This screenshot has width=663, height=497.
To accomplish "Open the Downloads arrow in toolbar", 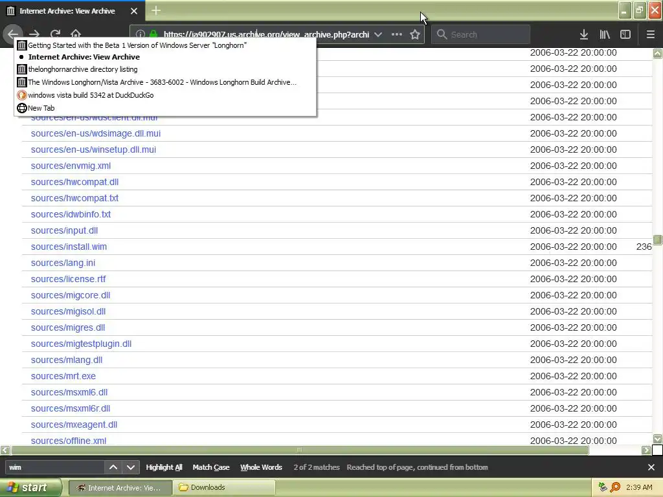I will [584, 35].
